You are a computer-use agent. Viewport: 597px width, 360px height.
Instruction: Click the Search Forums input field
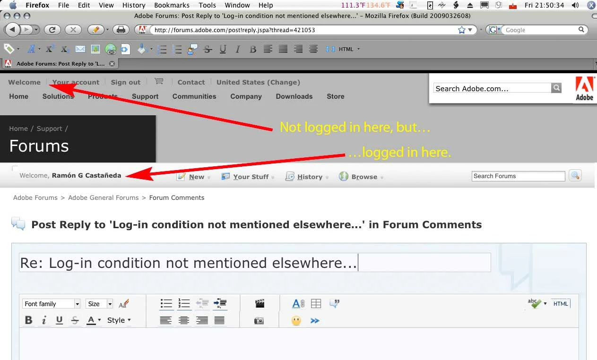click(x=518, y=176)
